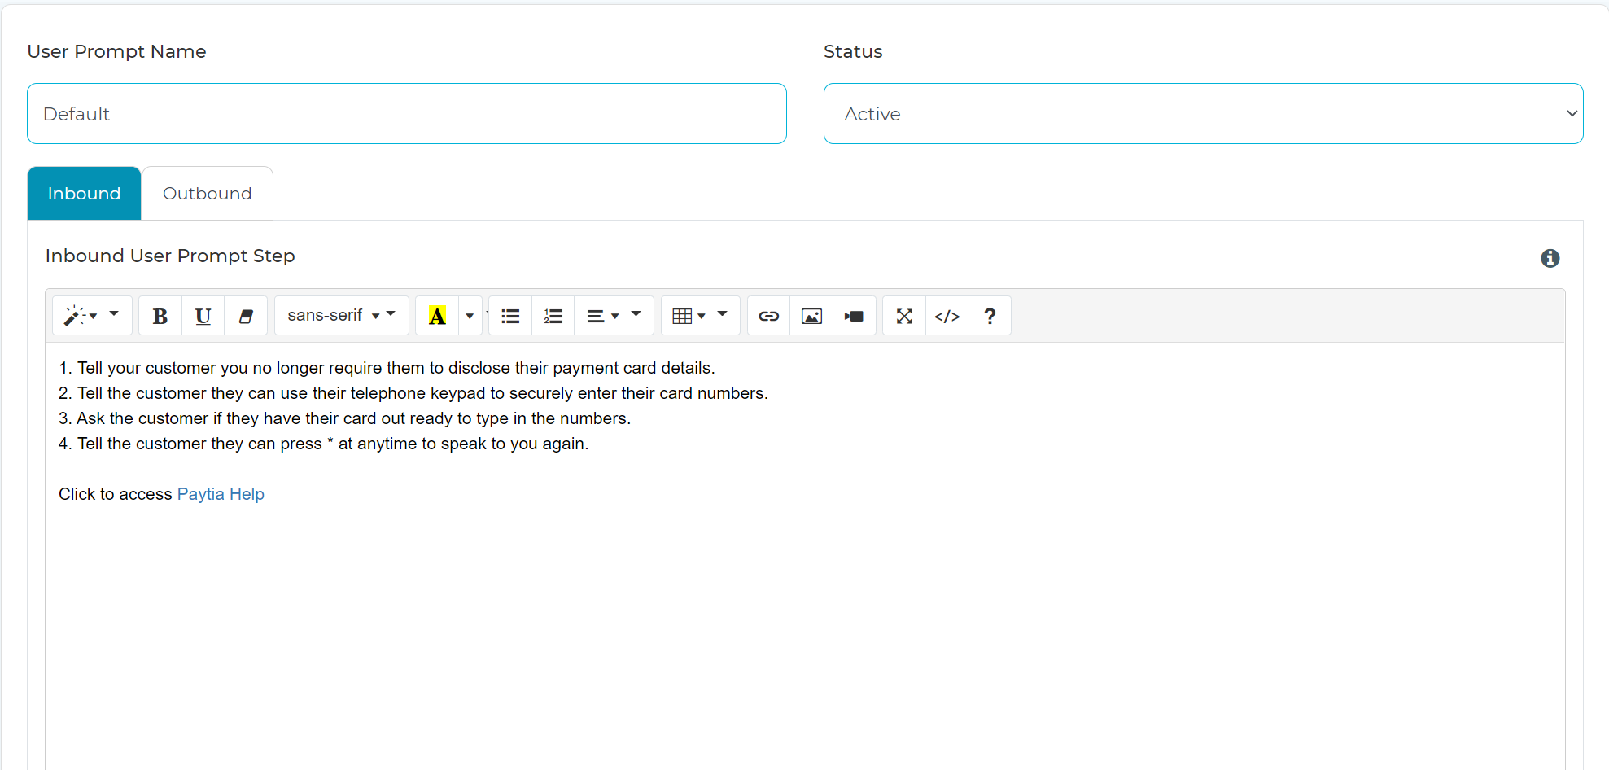Apply an ordered numbered list
Viewport: 1609px width, 770px height.
[553, 316]
